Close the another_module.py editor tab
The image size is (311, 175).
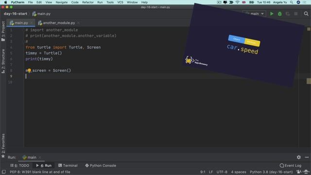pos(78,23)
